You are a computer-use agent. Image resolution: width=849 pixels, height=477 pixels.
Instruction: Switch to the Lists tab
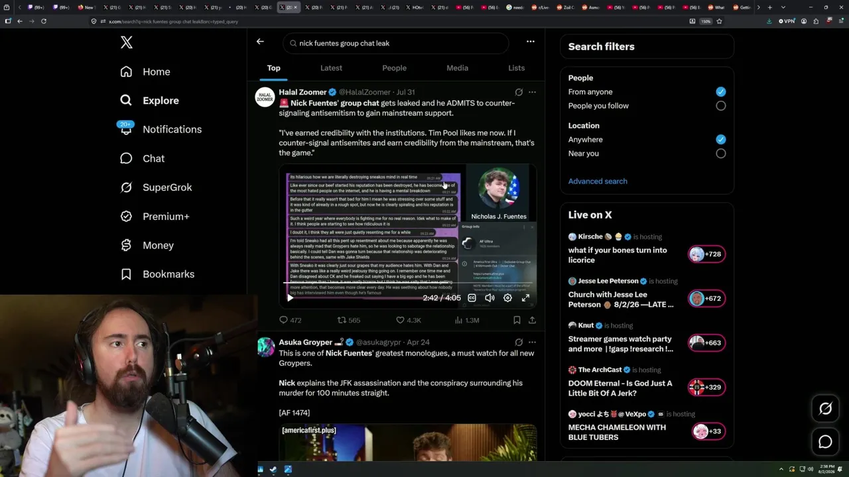point(516,68)
